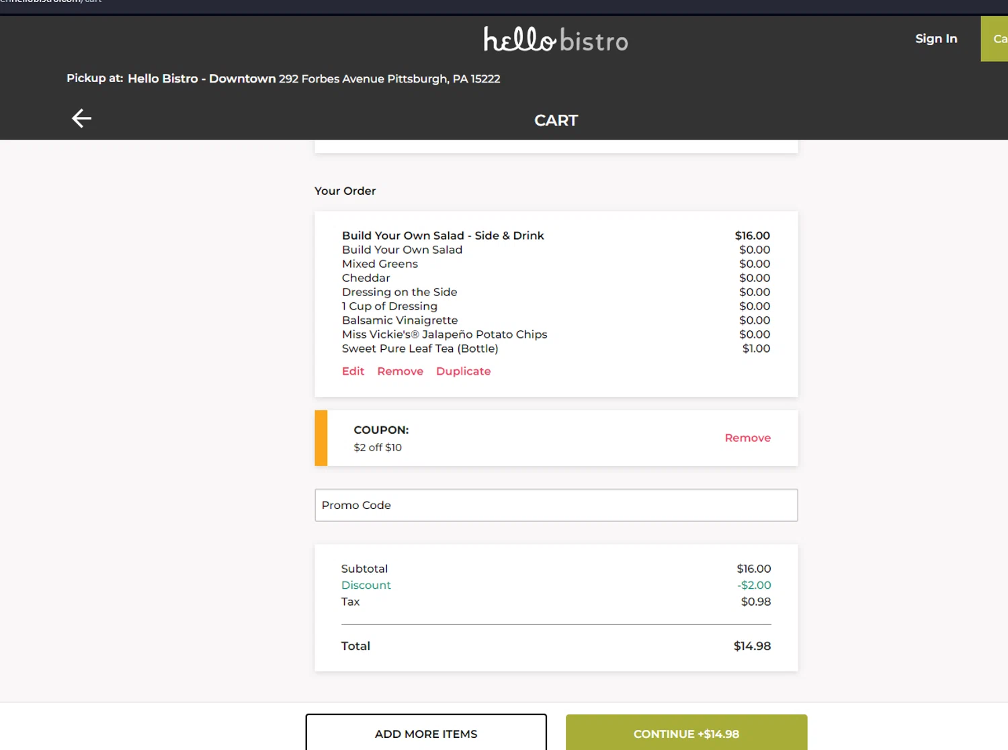
Task: Click the Mixed Greens line item
Action: tap(380, 264)
